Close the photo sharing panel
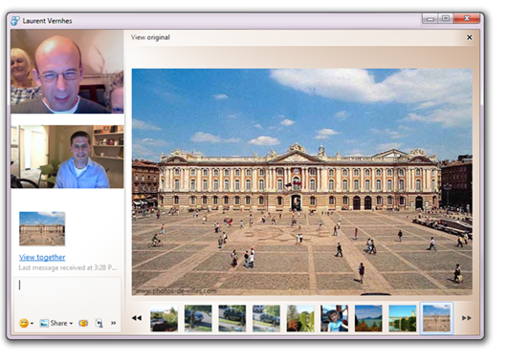507x360 pixels. pos(469,37)
